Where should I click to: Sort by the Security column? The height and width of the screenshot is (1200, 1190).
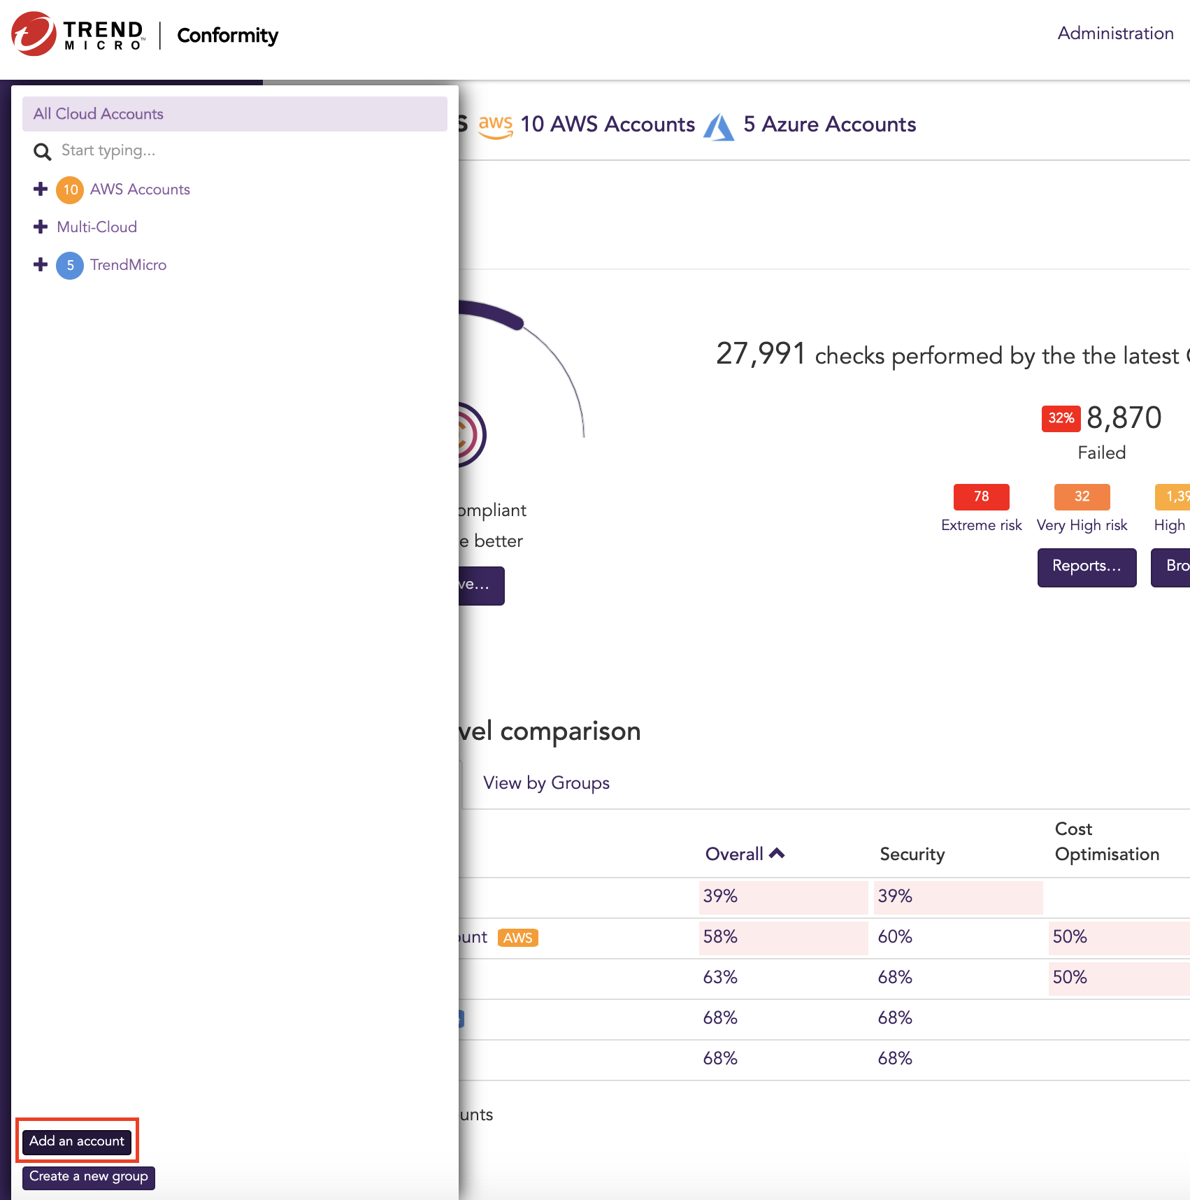(x=912, y=854)
